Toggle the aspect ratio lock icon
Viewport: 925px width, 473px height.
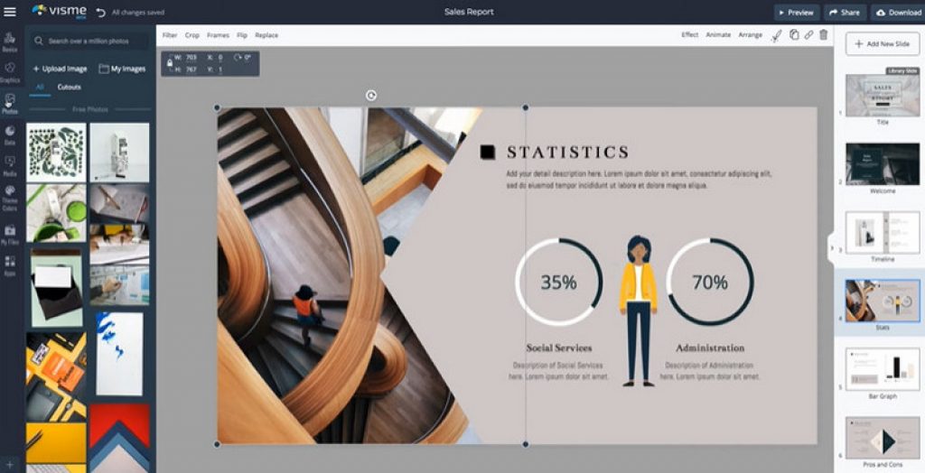pos(170,63)
